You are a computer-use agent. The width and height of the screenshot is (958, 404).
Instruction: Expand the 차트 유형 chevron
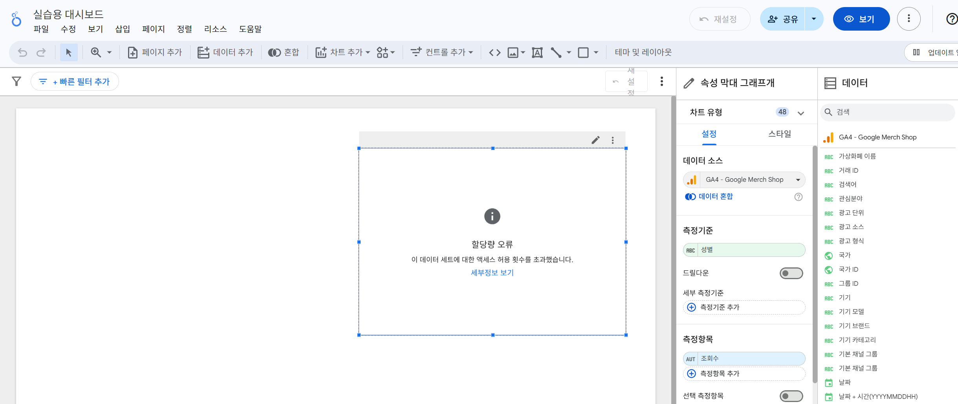[801, 113]
